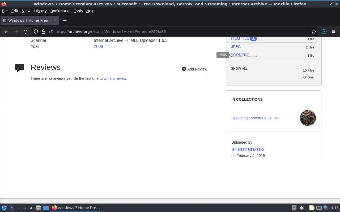
Task: Open the JPEG download option
Action: 236,47
